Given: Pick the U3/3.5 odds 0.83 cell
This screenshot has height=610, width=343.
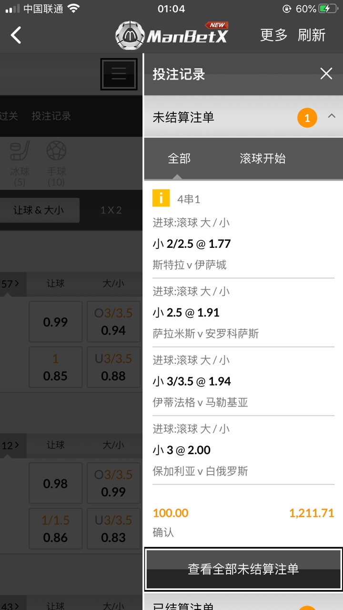Looking at the screenshot, I should 113,529.
